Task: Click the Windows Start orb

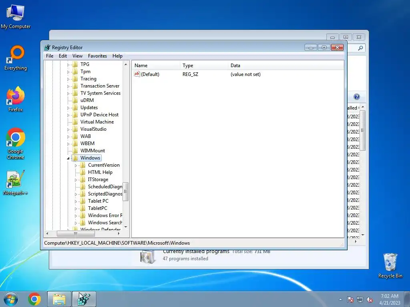Action: point(11,299)
